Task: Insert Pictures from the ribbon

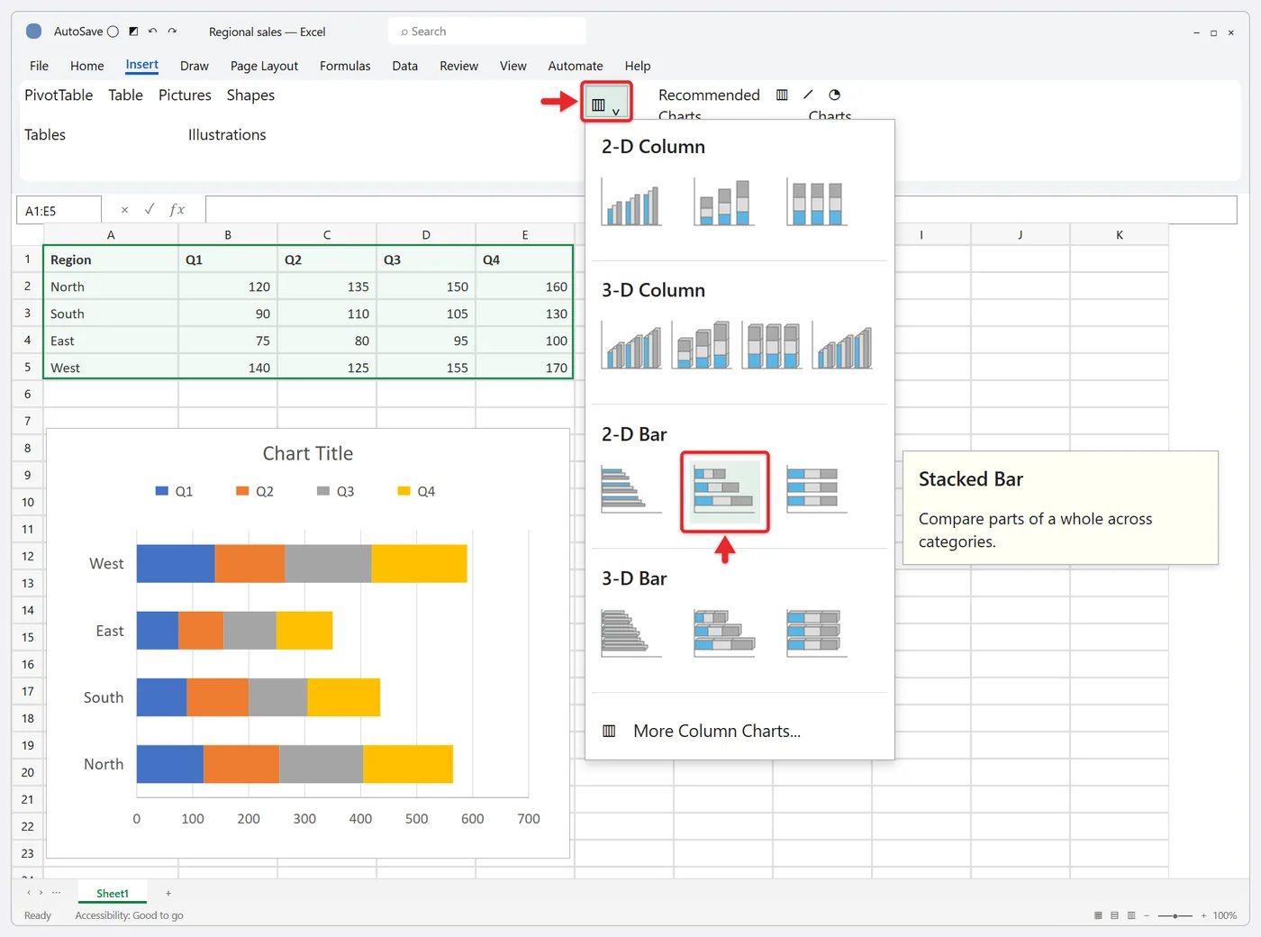Action: [185, 96]
